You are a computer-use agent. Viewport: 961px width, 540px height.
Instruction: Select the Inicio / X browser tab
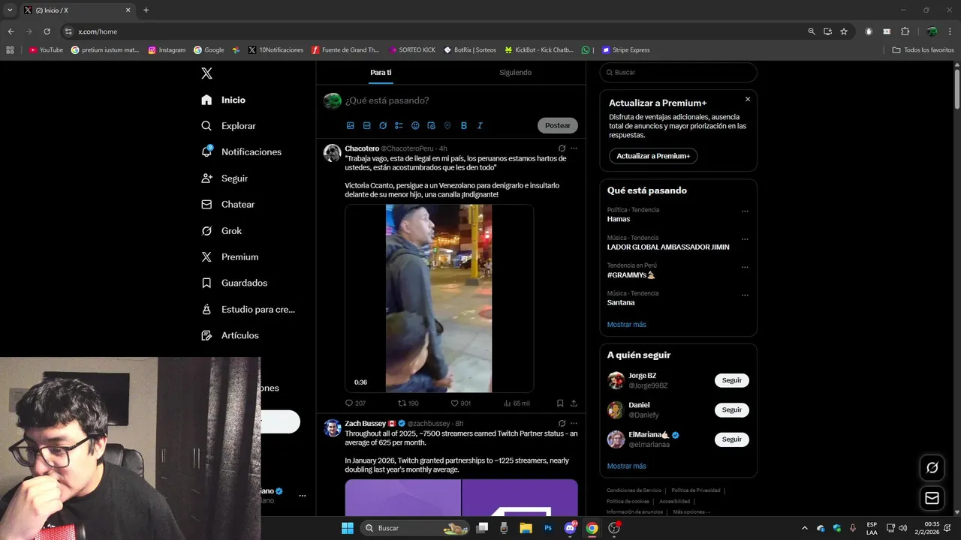[x=77, y=10]
